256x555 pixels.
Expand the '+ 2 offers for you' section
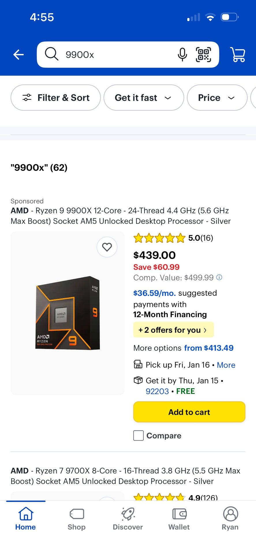[173, 330]
